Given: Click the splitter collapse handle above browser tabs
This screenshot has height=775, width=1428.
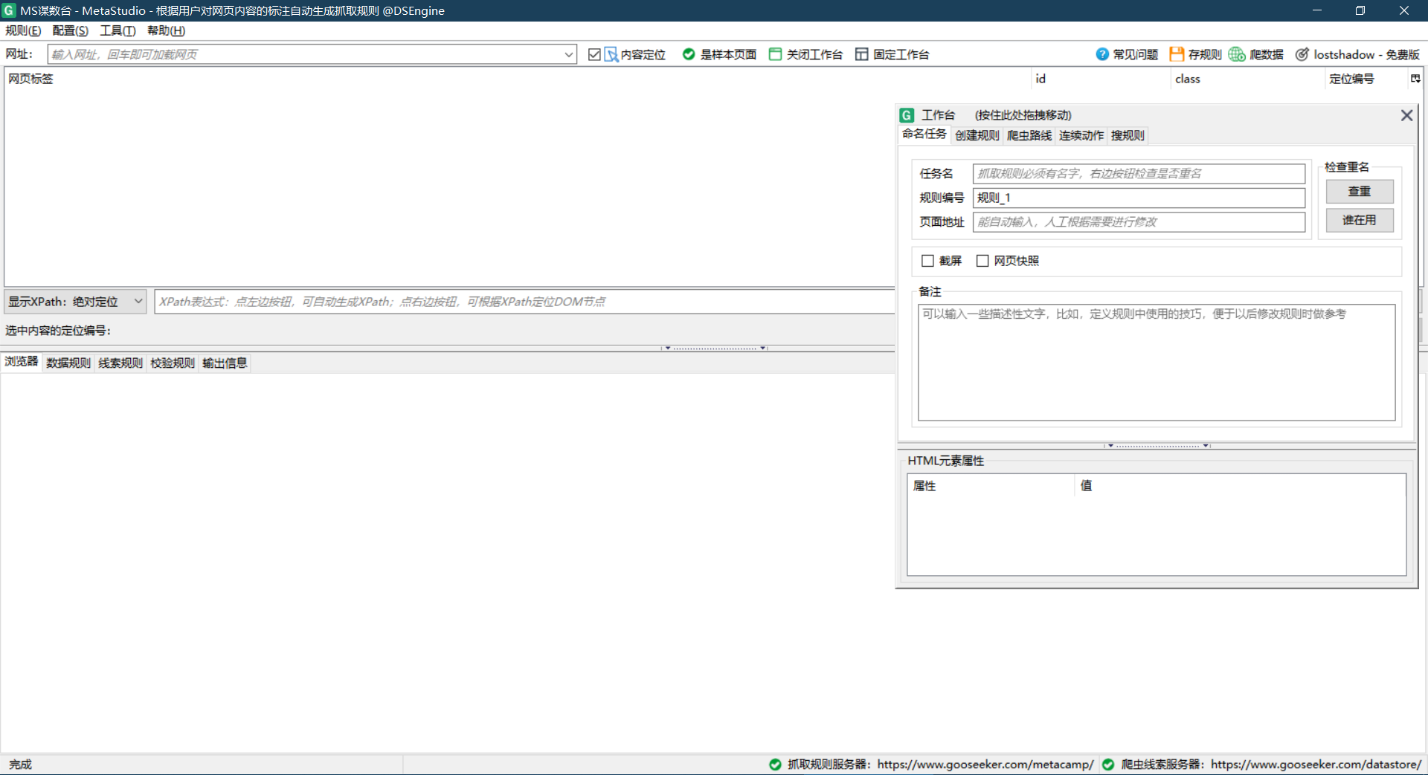Looking at the screenshot, I should click(714, 348).
